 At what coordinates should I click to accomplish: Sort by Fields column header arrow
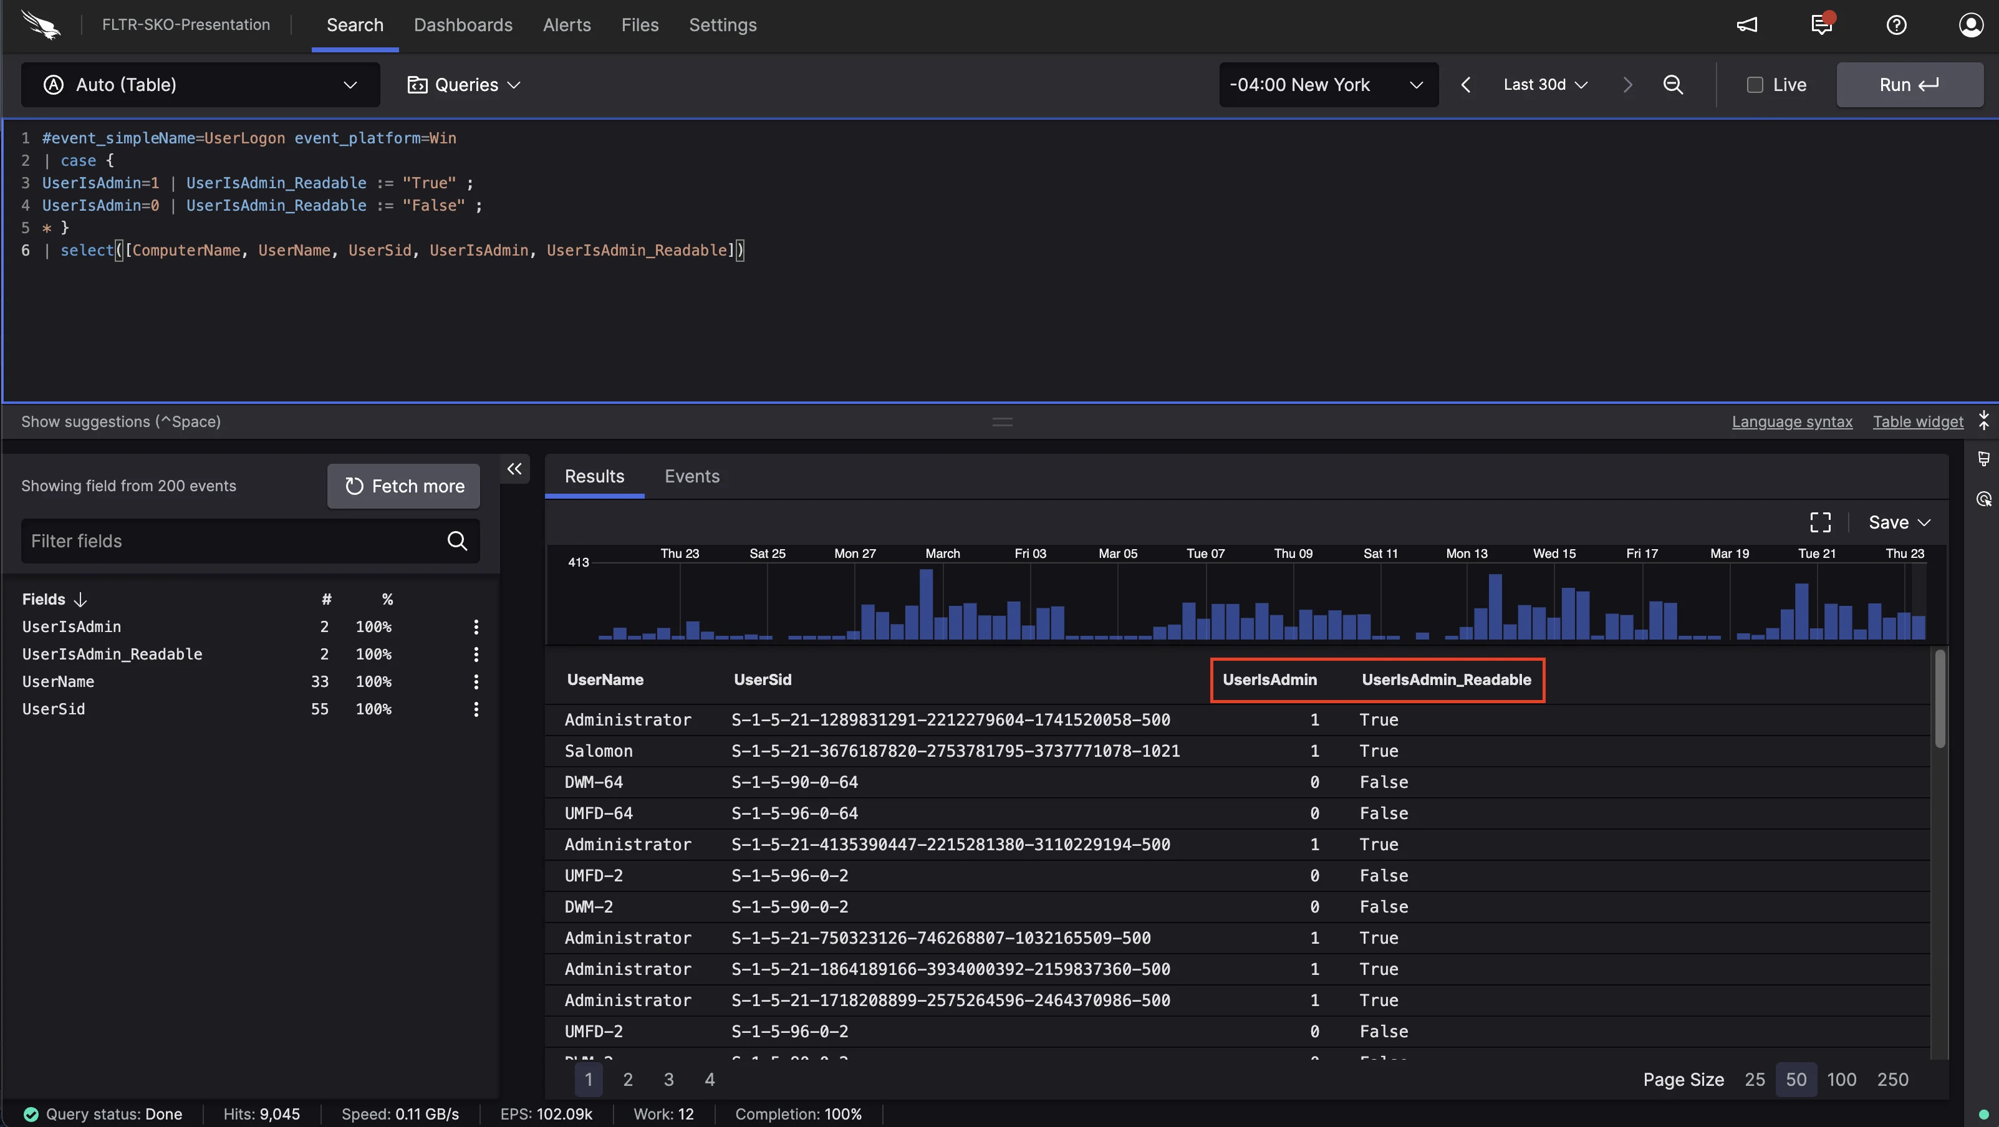coord(79,600)
